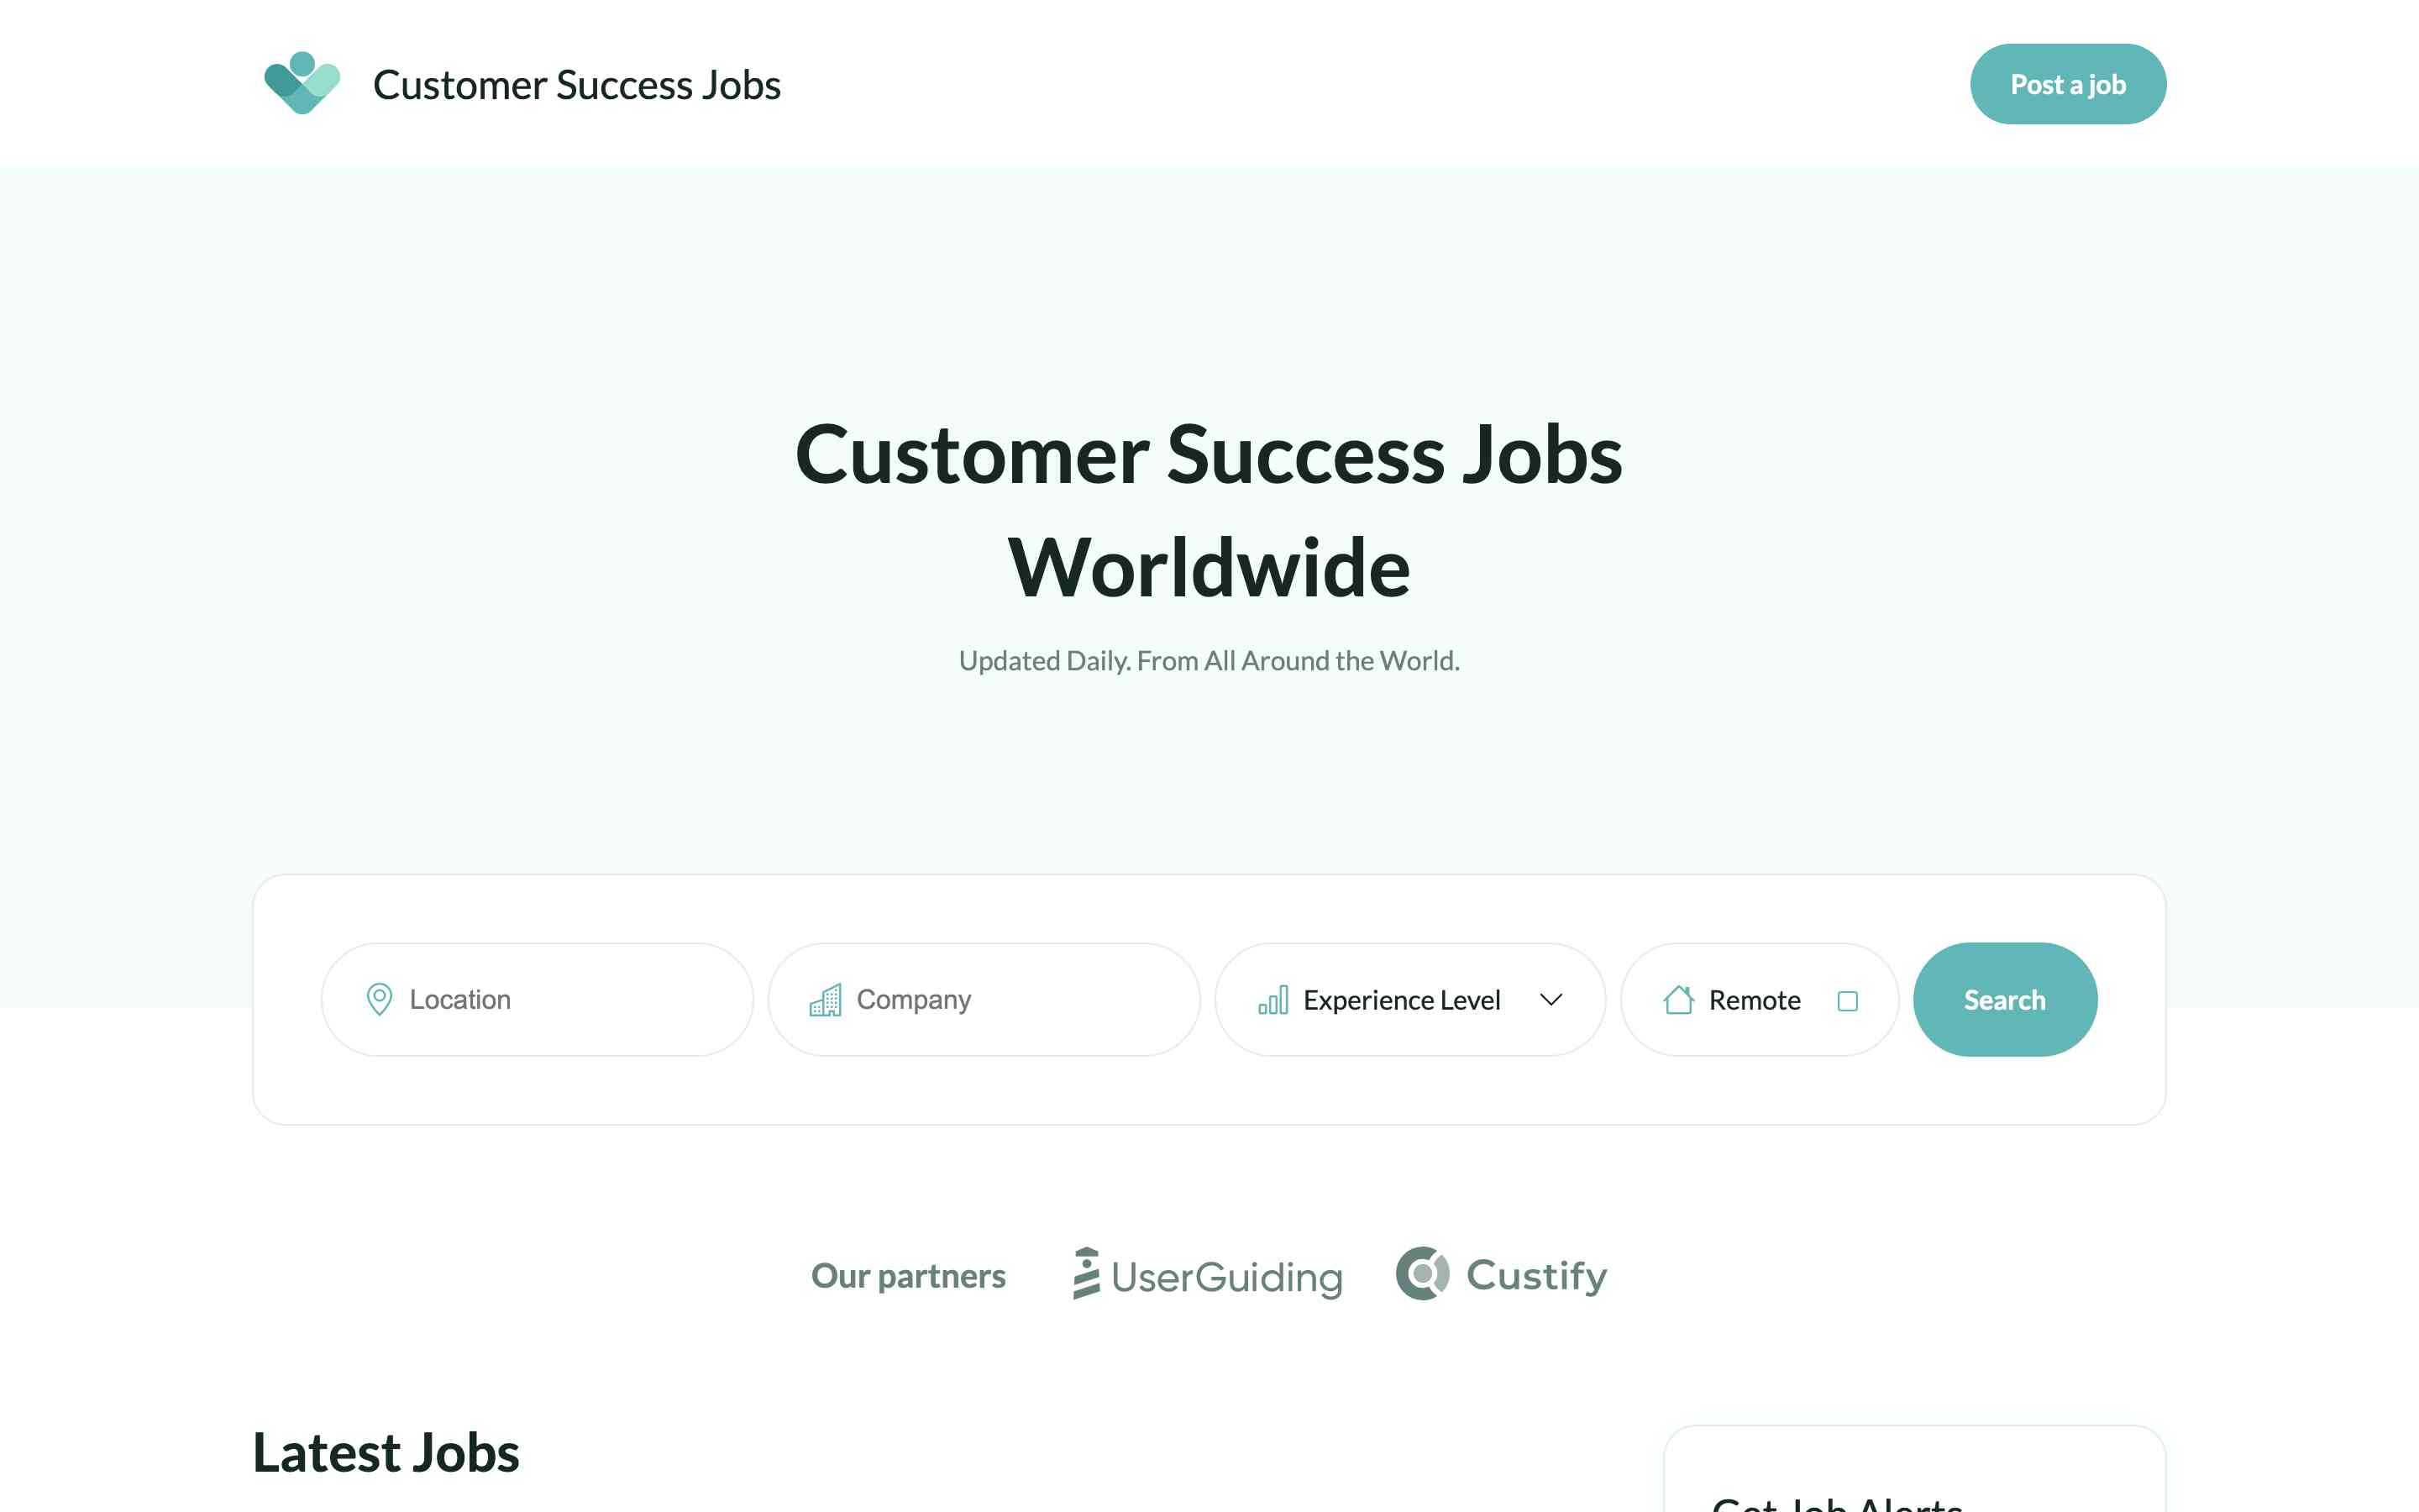Viewport: 2419px width, 1512px height.
Task: Click the Updated Daily subtitle text
Action: tap(1209, 661)
